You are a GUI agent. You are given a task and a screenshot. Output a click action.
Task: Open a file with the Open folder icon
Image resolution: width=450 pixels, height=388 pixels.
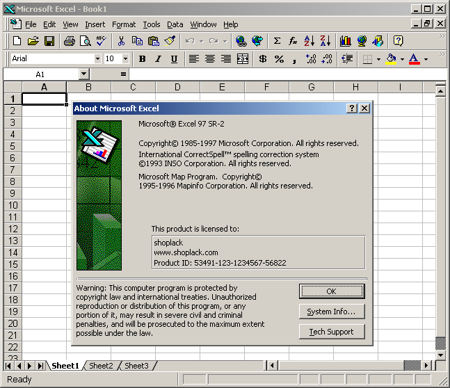[33, 41]
